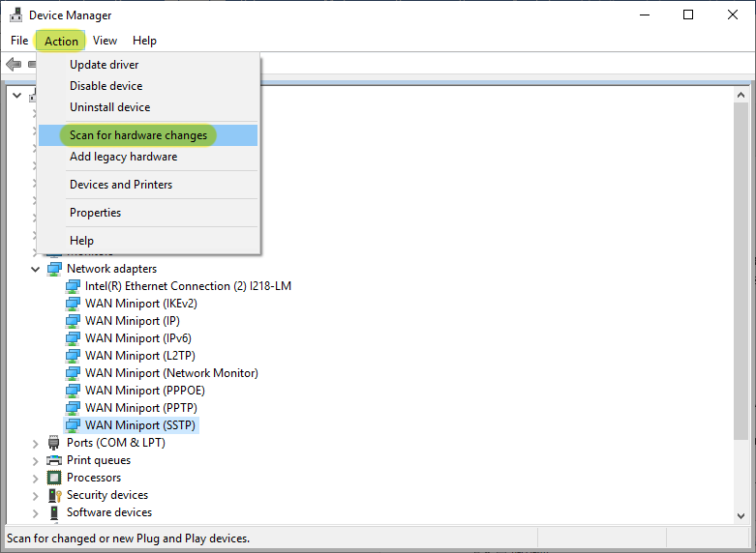This screenshot has height=553, width=756.
Task: Select WAN Miniport (Network Monitor) label
Action: pyautogui.click(x=171, y=373)
